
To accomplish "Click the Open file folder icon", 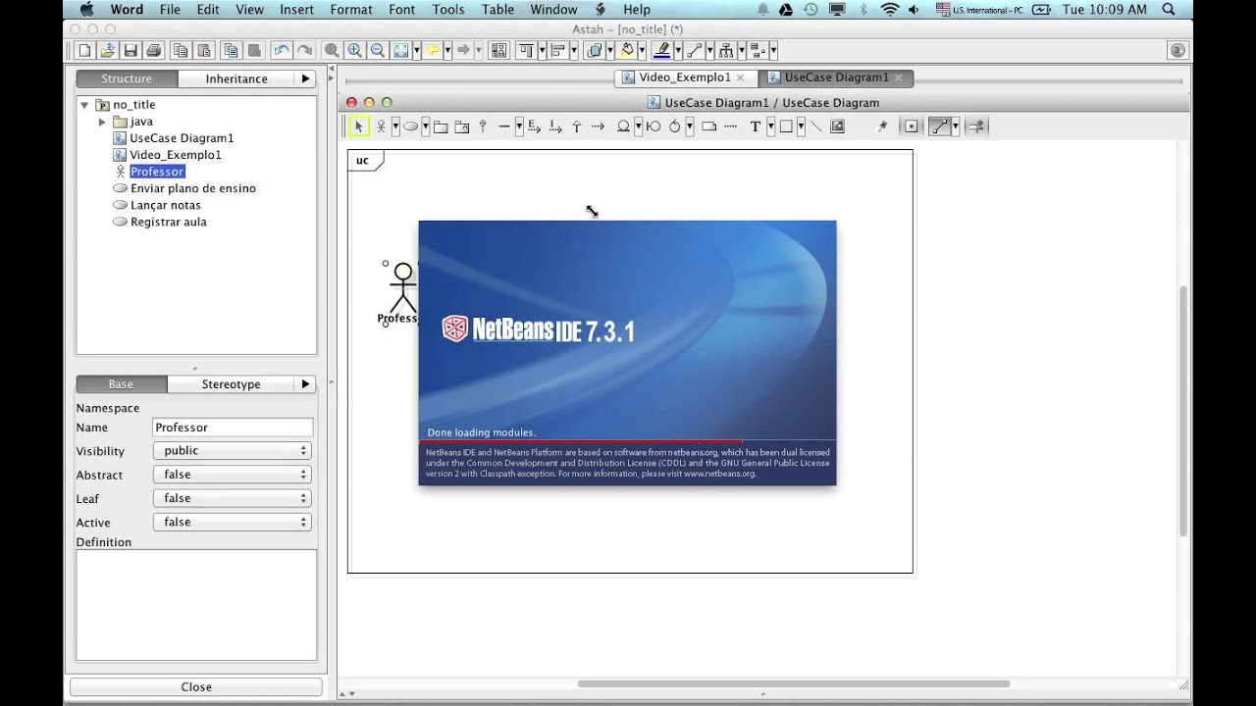I will tap(108, 50).
